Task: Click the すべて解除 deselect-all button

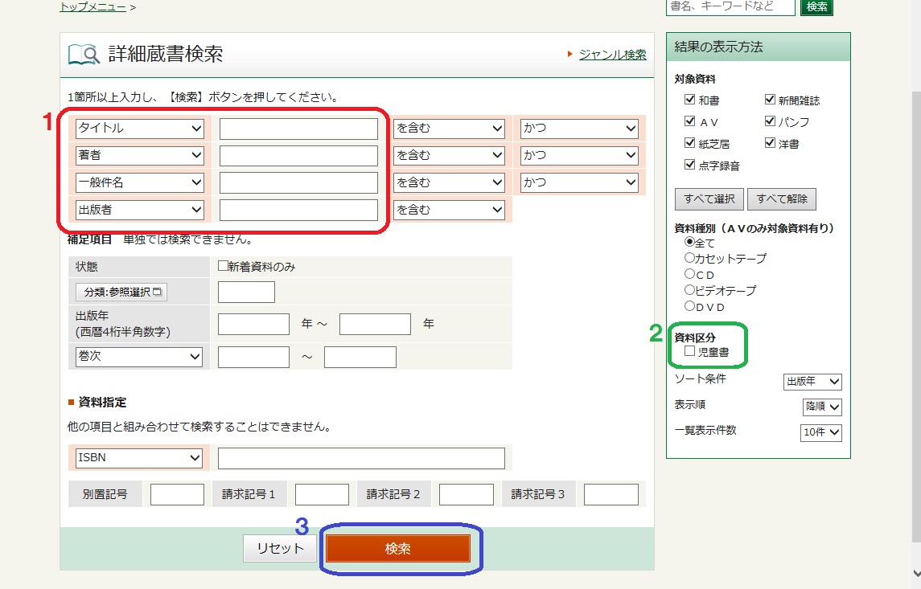Action: (x=782, y=198)
